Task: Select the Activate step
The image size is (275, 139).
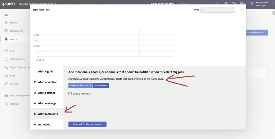Action: pyautogui.click(x=44, y=124)
